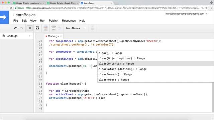Click closing brace on line 39
Viewport: 214px width, 120px height.
47,105
